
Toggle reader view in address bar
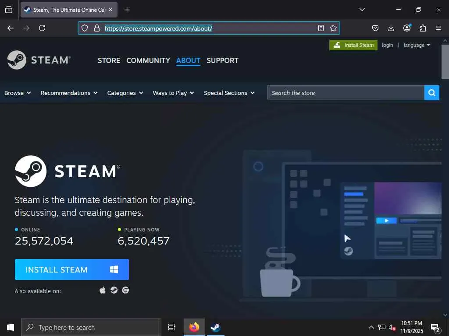click(321, 28)
